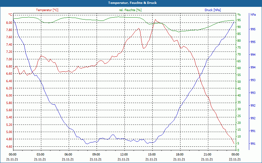This screenshot has width=262, height=163.
Task: Click the green 60 humidity axis value
Action: point(239,68)
